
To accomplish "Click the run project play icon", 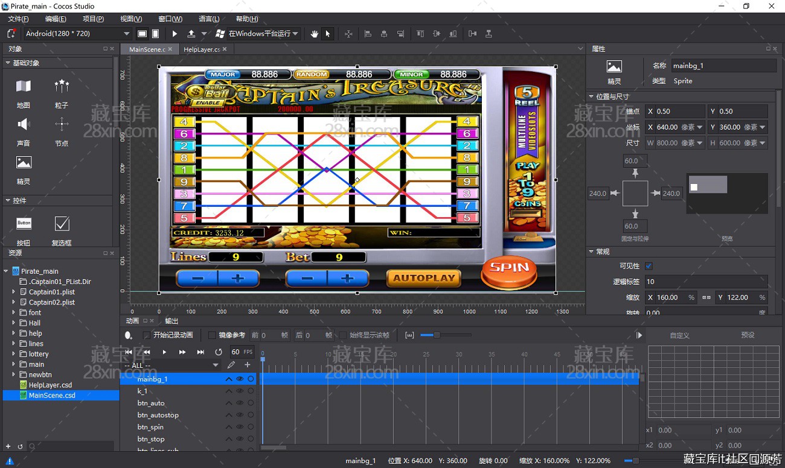I will click(x=175, y=34).
